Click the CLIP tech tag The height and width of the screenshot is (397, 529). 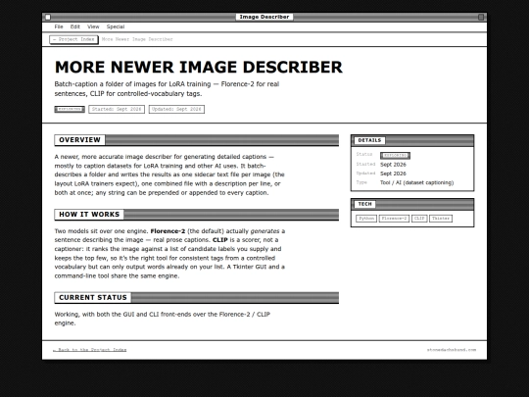coord(419,219)
